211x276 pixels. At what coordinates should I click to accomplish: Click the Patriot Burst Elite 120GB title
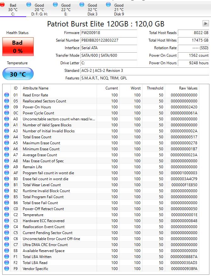(106, 24)
